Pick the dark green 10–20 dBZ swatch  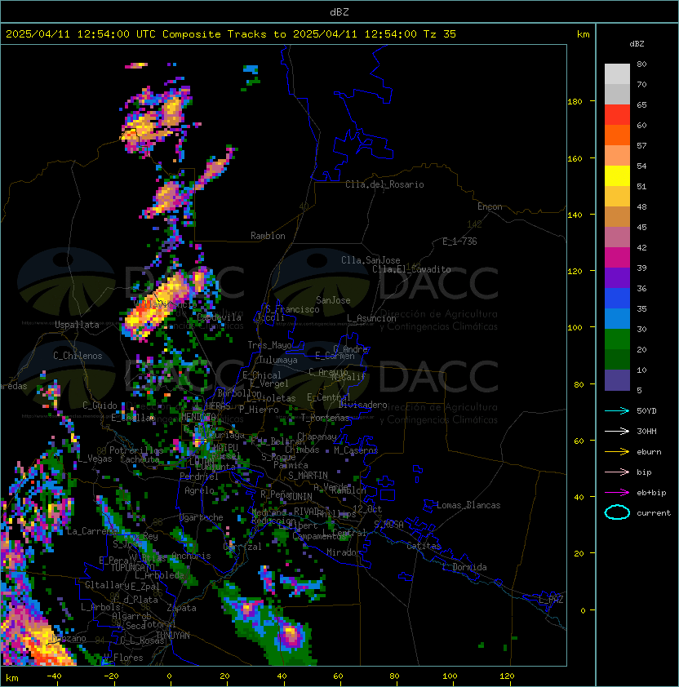pyautogui.click(x=617, y=359)
